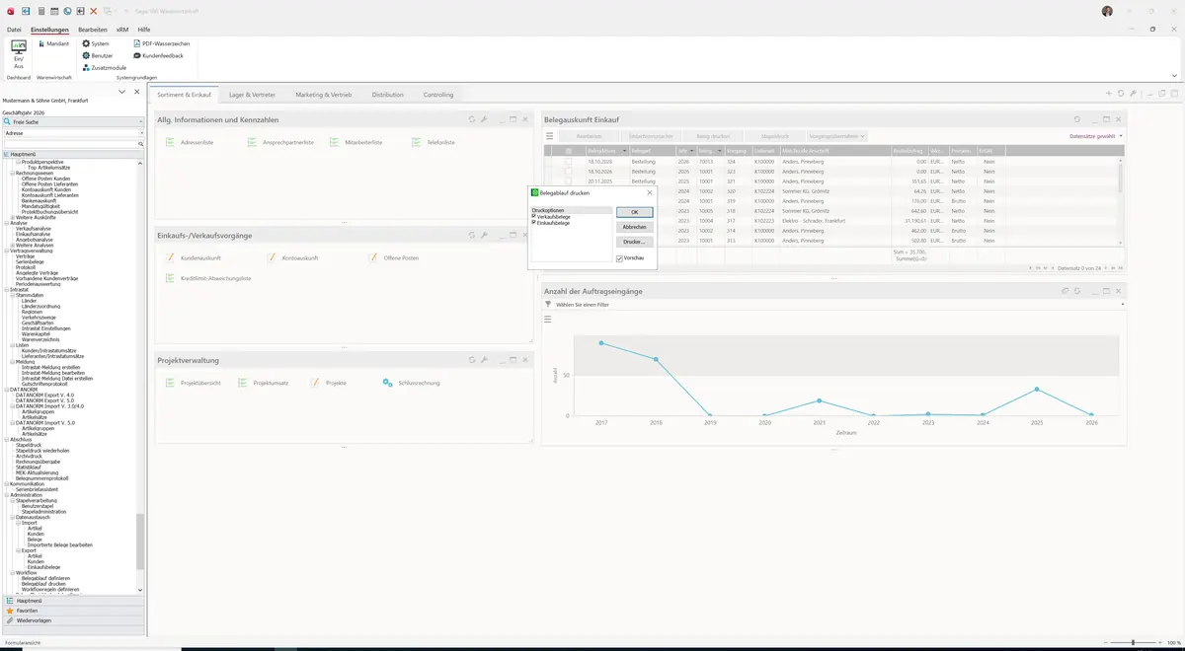Check the row checkbox for Vorgang 324
This screenshot has width=1185, height=651.
tap(568, 161)
